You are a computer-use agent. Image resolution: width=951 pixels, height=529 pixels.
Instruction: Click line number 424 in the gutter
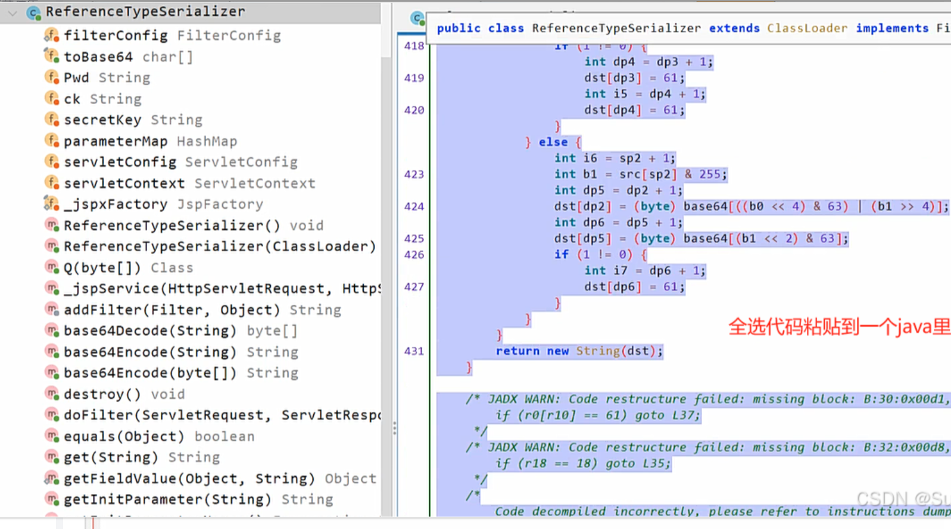click(x=414, y=206)
